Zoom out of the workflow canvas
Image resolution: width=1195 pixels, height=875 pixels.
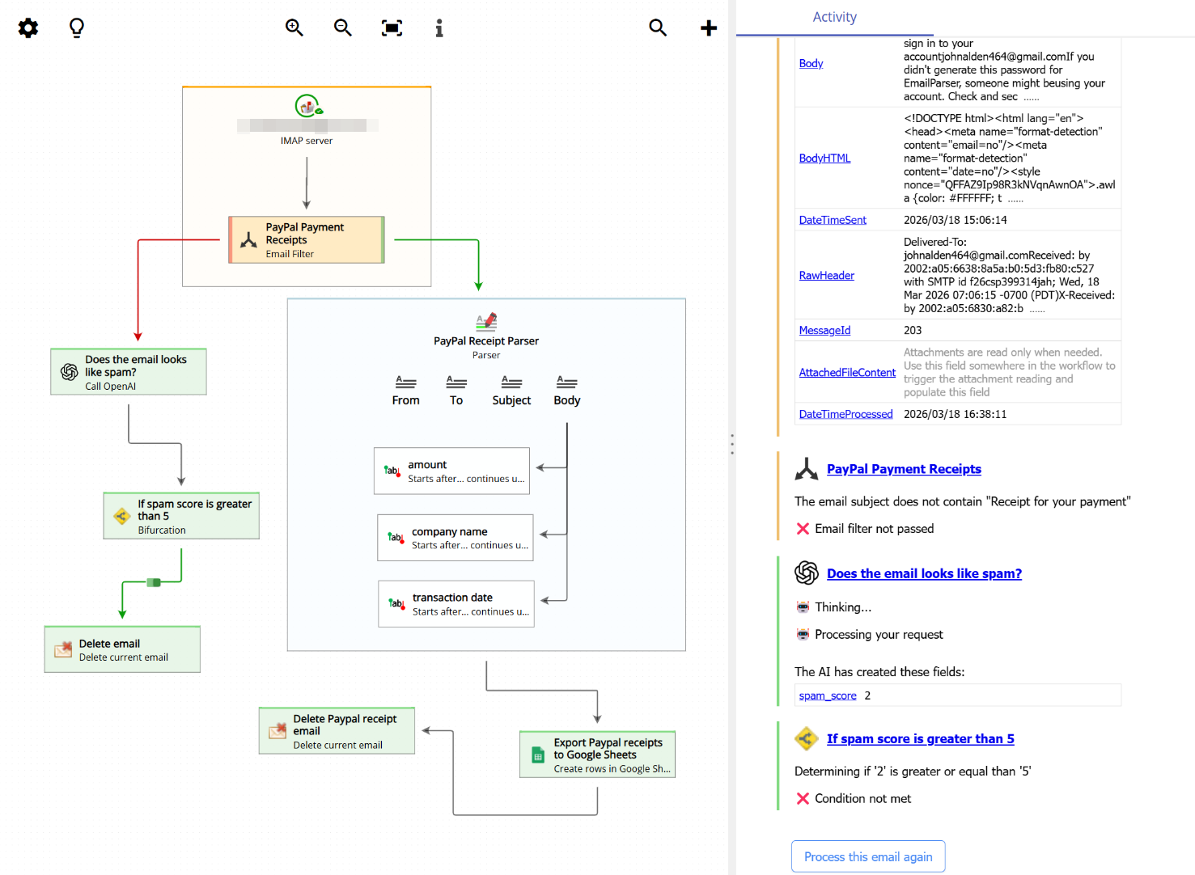[x=343, y=27]
